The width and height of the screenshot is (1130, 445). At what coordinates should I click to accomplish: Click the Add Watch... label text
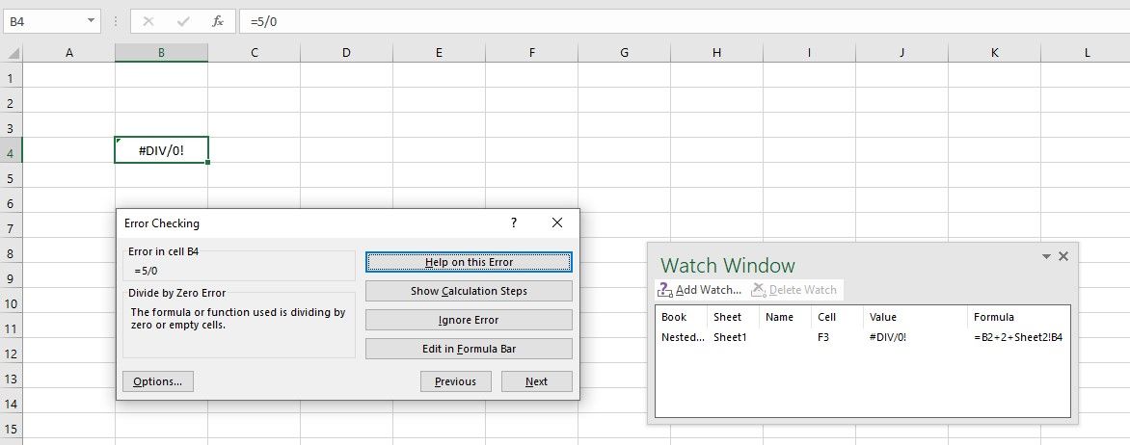point(709,290)
